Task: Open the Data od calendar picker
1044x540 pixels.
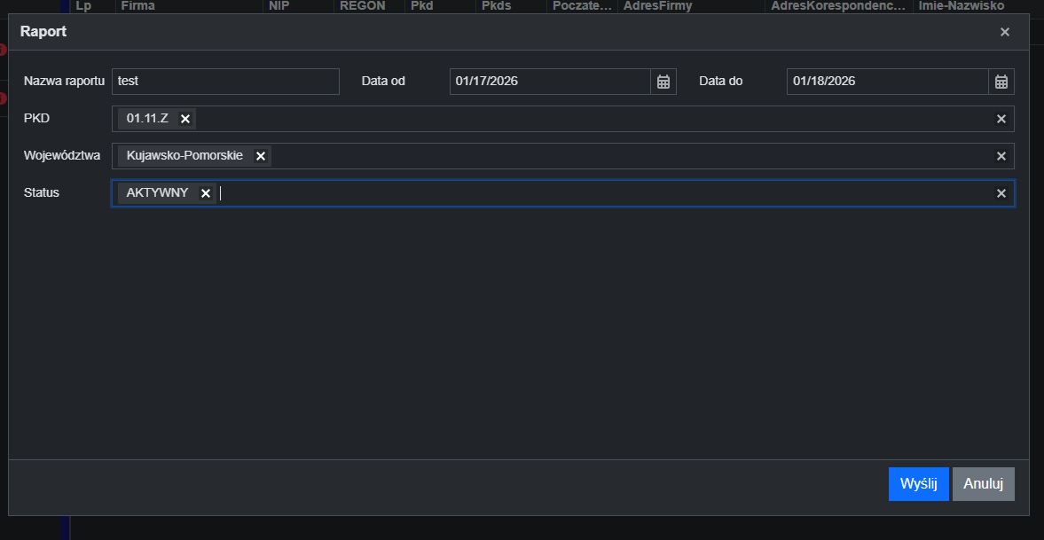Action: [x=663, y=82]
